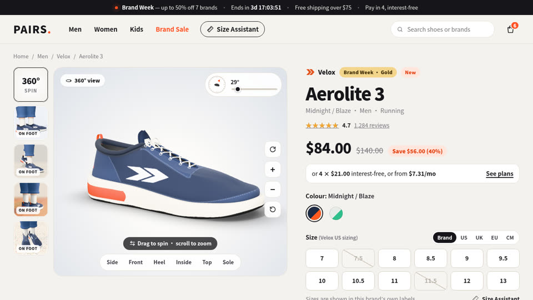Select size 12

[x=467, y=281]
